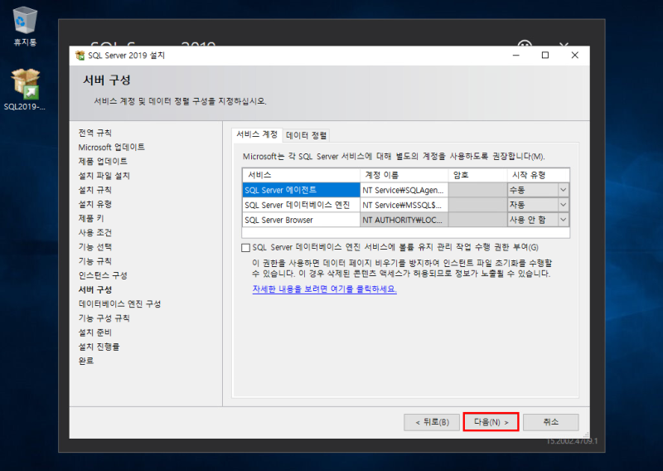663x471 pixels.
Task: Open the Recycle Bin (휴지통) desktop icon
Action: click(x=25, y=27)
